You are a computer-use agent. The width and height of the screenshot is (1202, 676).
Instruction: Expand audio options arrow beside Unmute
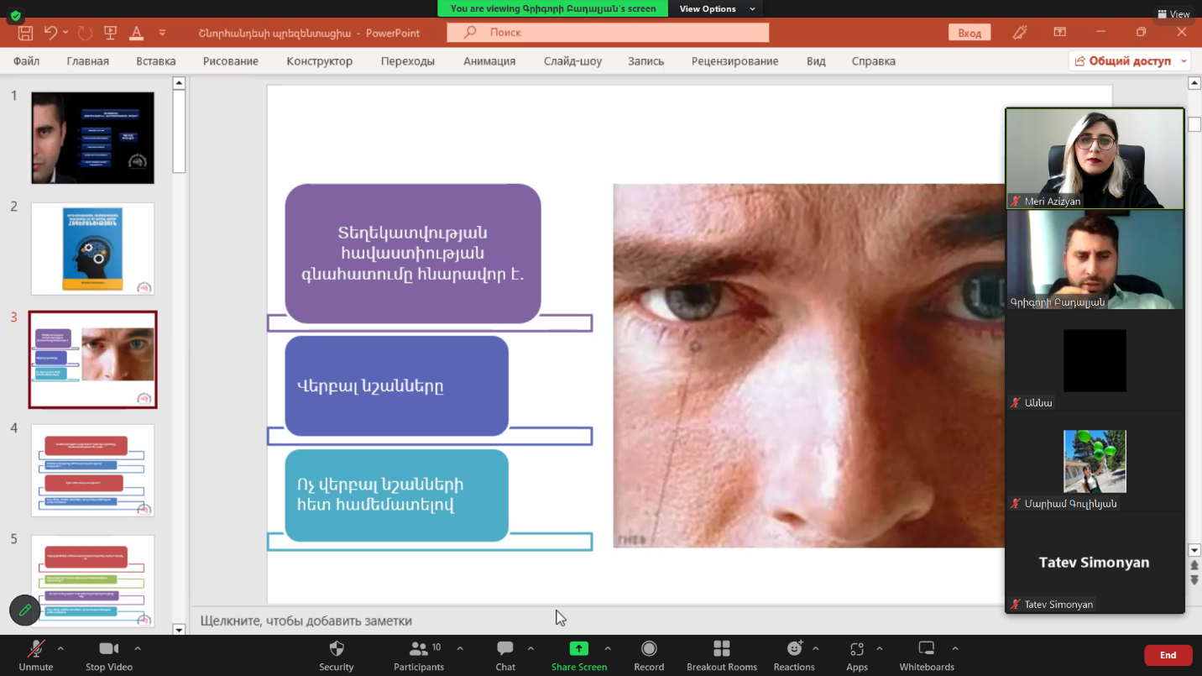coord(60,648)
